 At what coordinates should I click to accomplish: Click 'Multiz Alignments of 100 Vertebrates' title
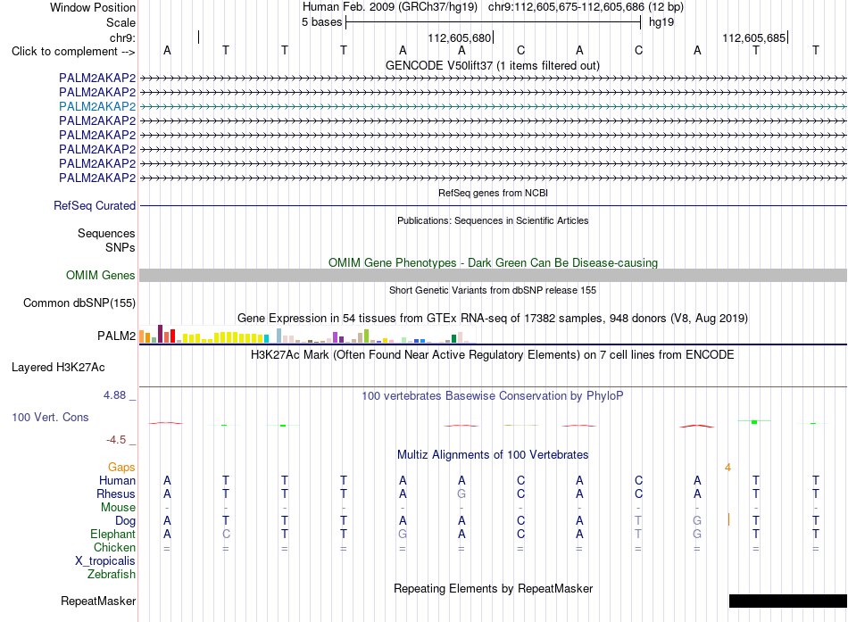(493, 455)
